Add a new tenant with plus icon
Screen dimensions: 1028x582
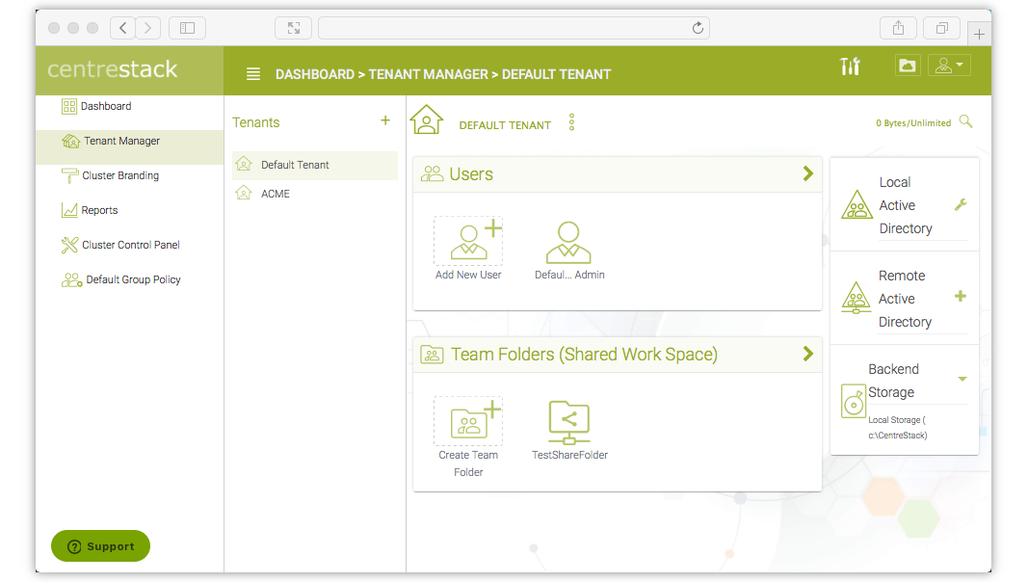pyautogui.click(x=385, y=121)
